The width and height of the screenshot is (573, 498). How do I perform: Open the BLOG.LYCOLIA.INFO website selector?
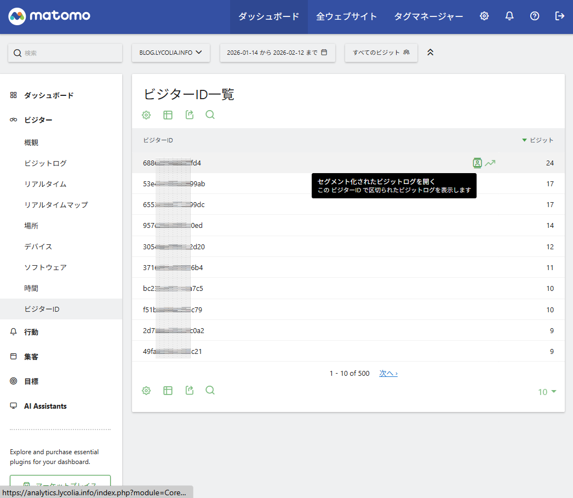pyautogui.click(x=171, y=53)
